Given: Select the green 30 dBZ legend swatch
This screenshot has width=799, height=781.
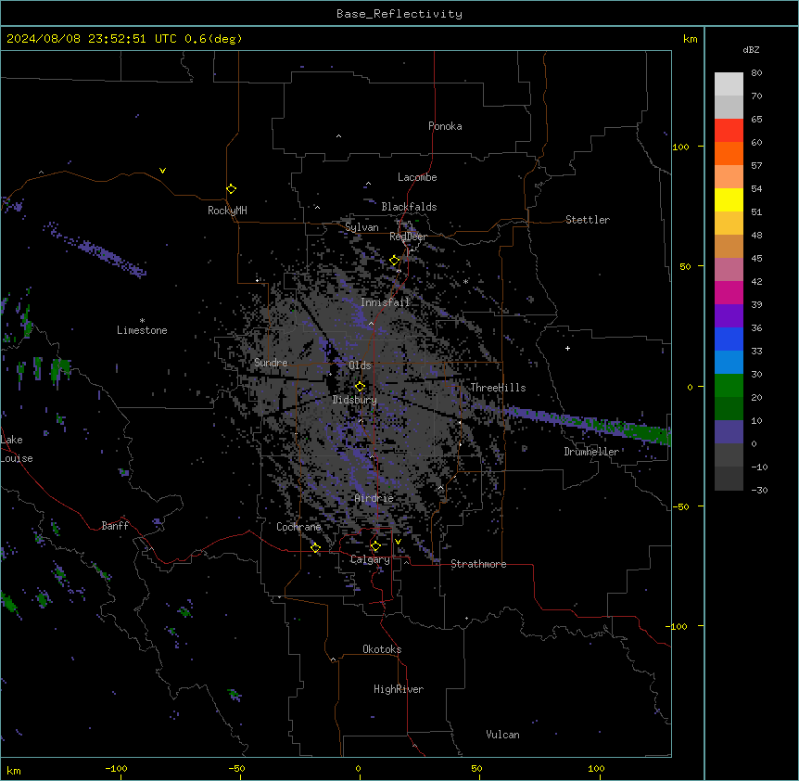Looking at the screenshot, I should (x=729, y=386).
